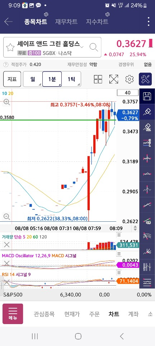Go to the 관심종목 watchlist tab
155x346 pixels.
[44, 314]
